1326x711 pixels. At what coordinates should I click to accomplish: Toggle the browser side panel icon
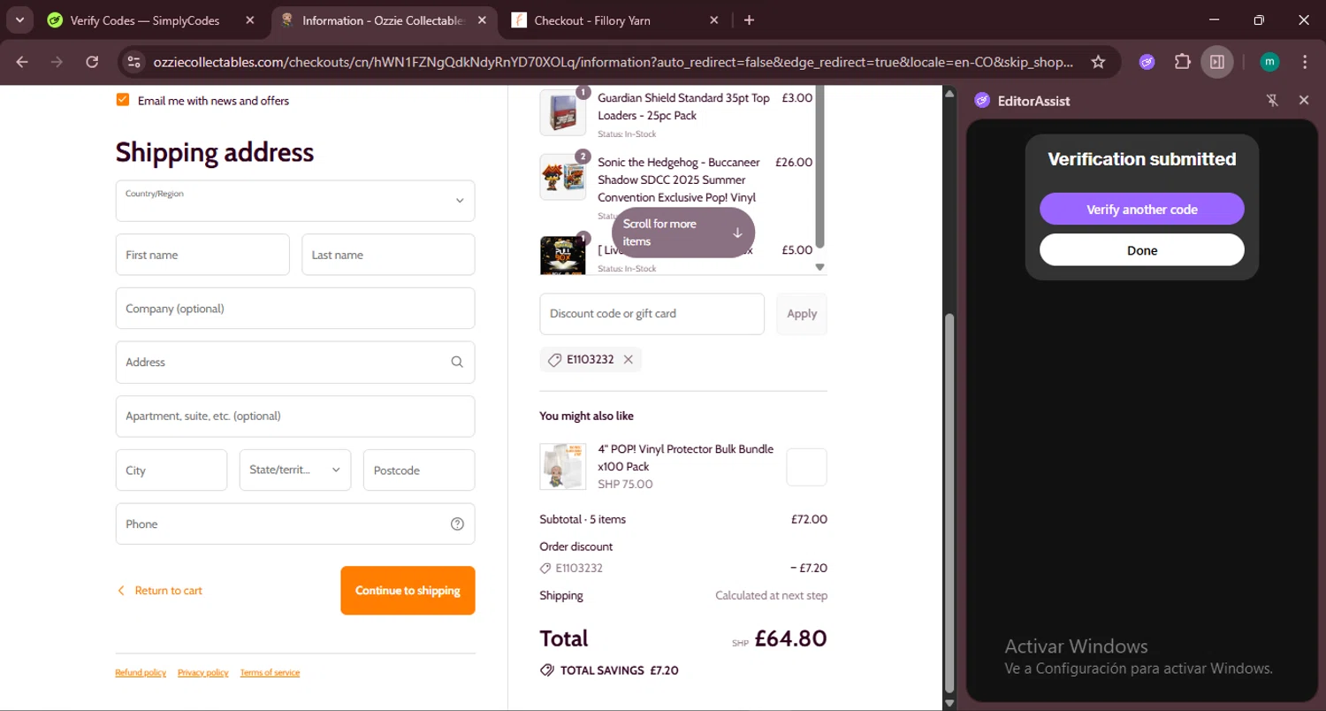point(1217,62)
